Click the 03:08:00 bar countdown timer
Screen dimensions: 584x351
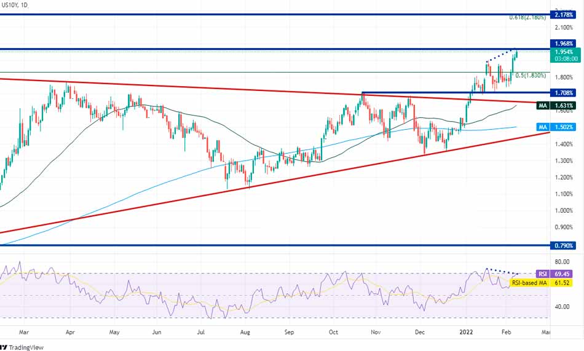(x=564, y=60)
